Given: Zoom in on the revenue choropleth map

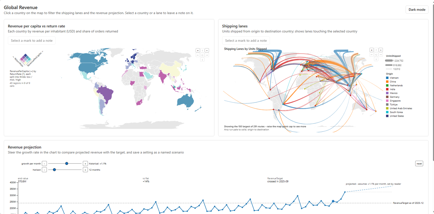Looking at the screenshot, I should pyautogui.click(x=198, y=50).
